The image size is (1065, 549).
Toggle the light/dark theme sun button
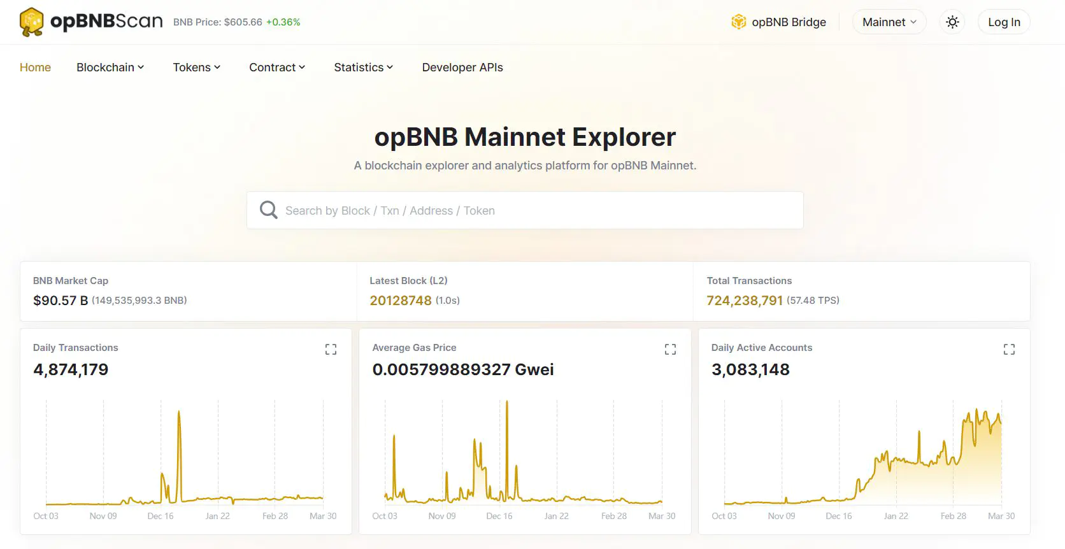[952, 22]
